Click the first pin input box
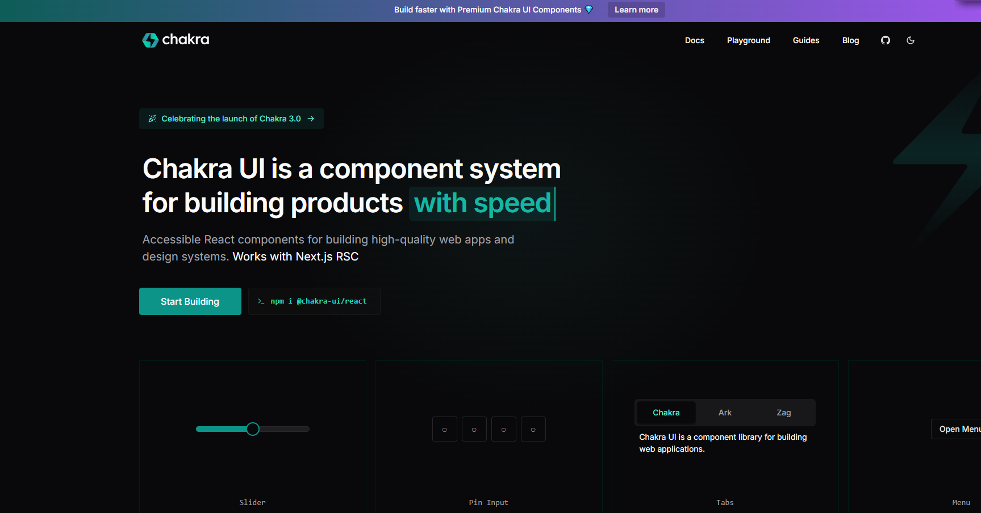 click(445, 429)
